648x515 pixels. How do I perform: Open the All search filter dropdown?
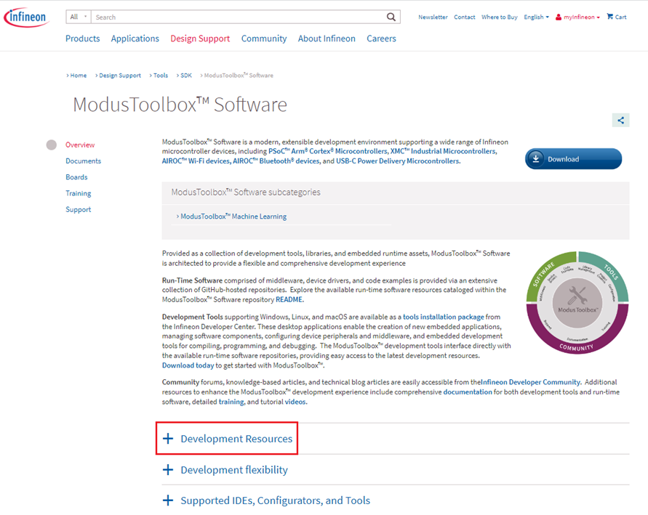[77, 17]
